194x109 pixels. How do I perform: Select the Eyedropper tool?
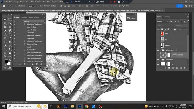coord(5,31)
